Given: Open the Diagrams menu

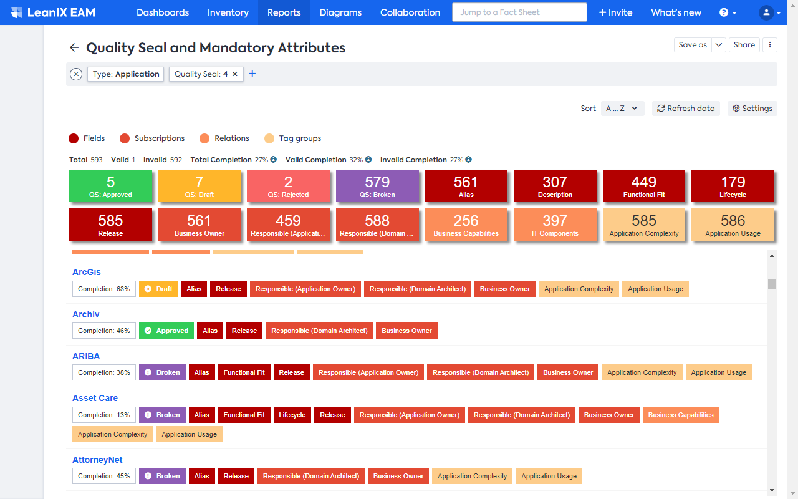Looking at the screenshot, I should click(340, 12).
